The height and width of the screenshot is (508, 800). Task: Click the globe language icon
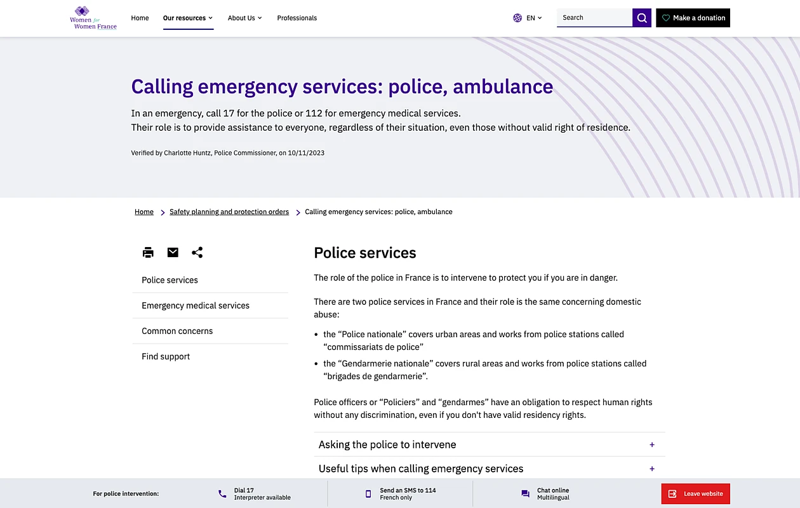[517, 18]
